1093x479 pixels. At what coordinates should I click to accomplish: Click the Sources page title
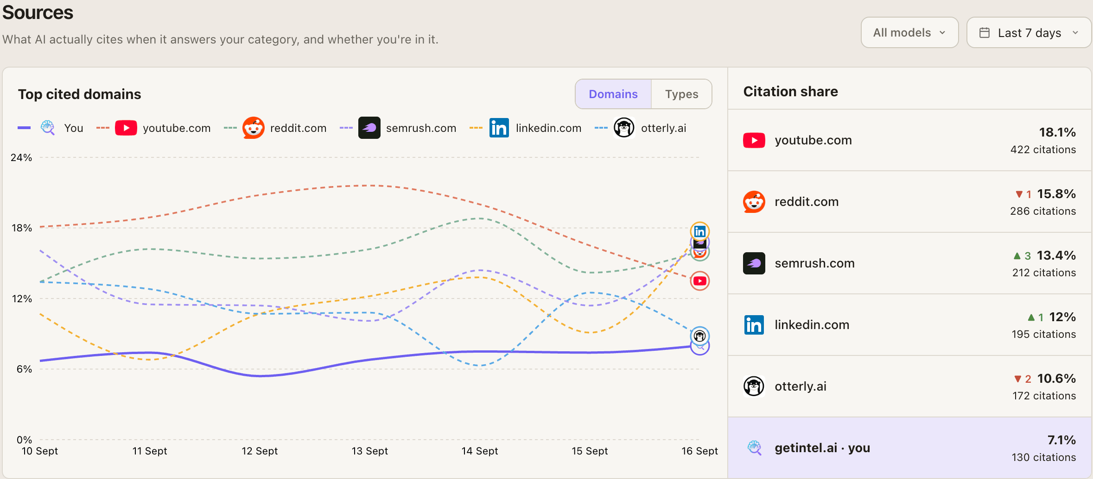click(38, 12)
